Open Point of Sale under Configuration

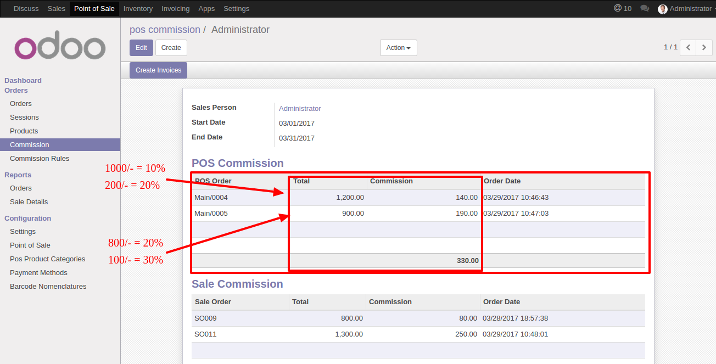coord(30,245)
